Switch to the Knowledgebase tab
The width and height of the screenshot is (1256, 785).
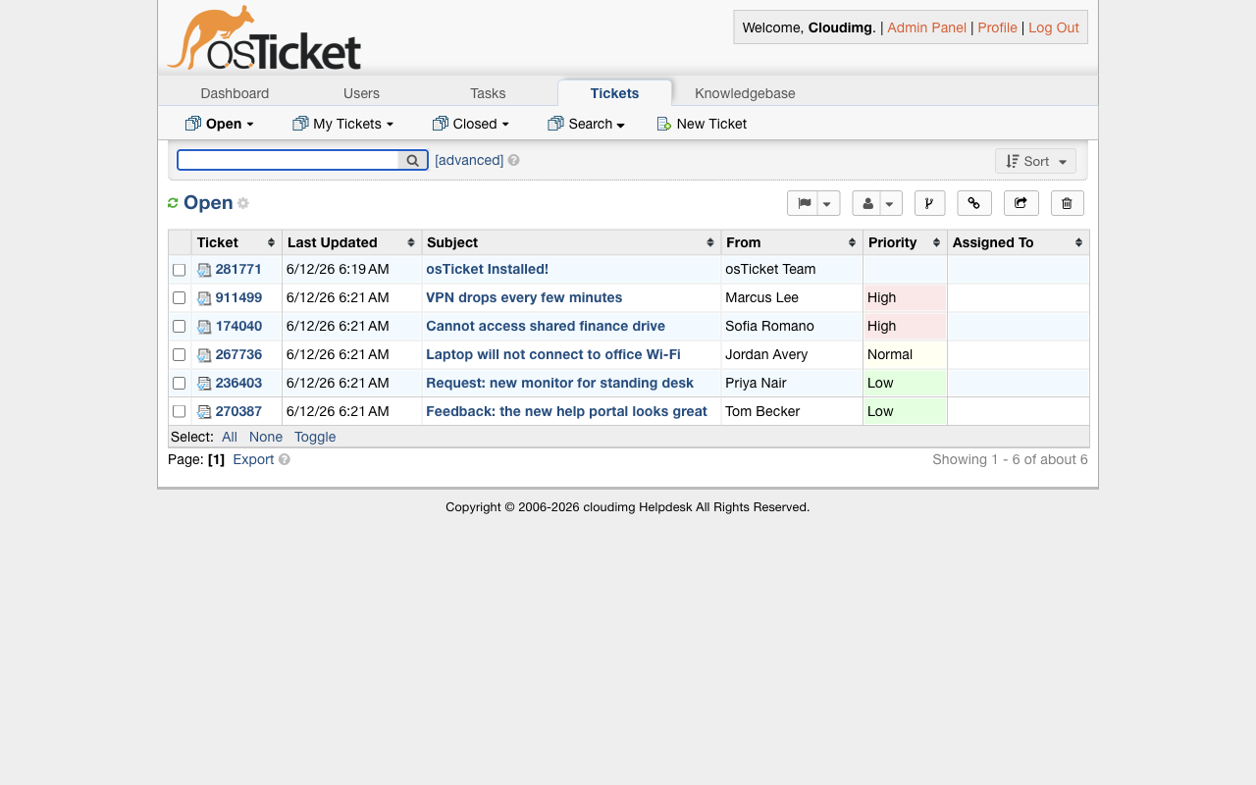coord(745,93)
